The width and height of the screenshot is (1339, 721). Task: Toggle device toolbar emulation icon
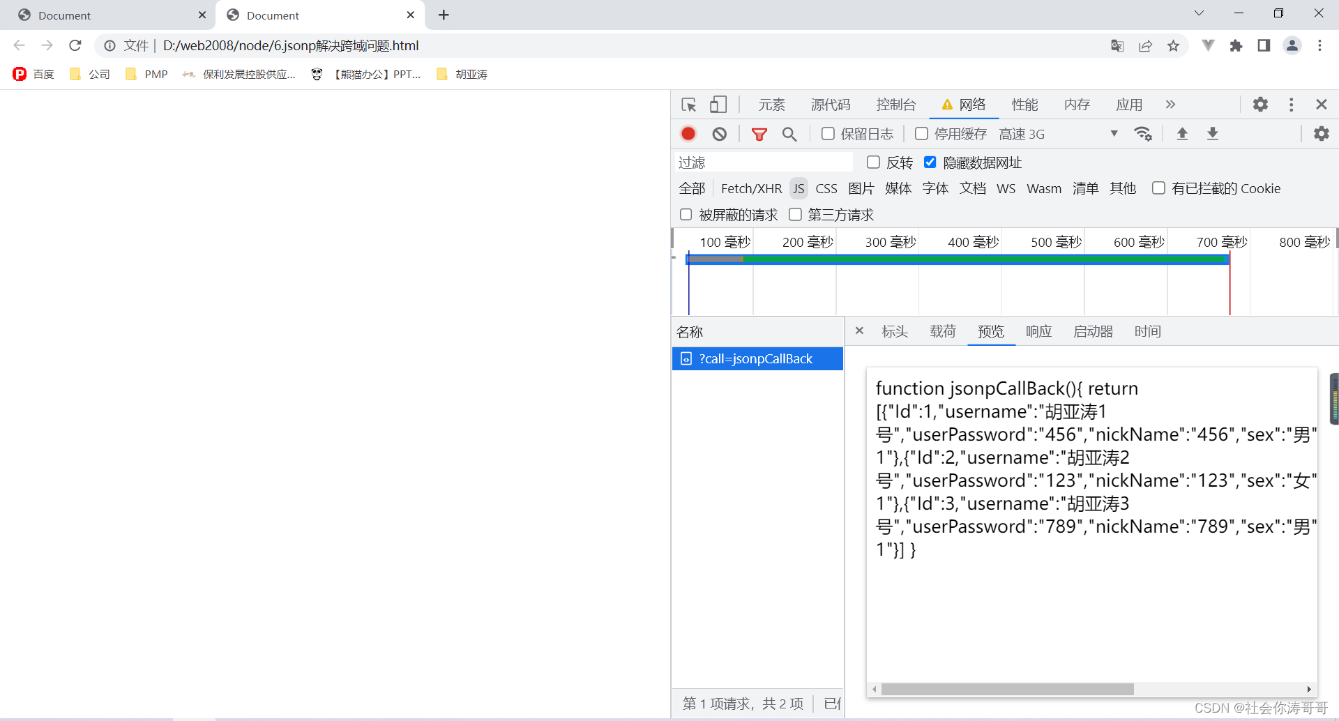coord(718,105)
